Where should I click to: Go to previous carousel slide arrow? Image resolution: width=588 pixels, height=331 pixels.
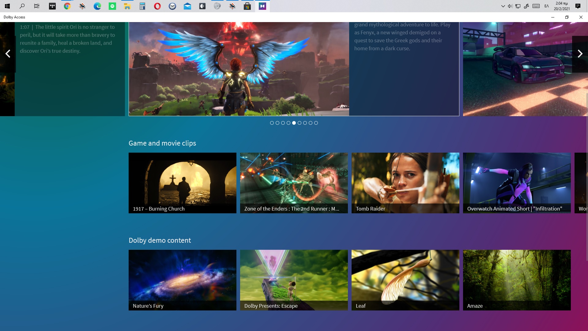point(8,54)
